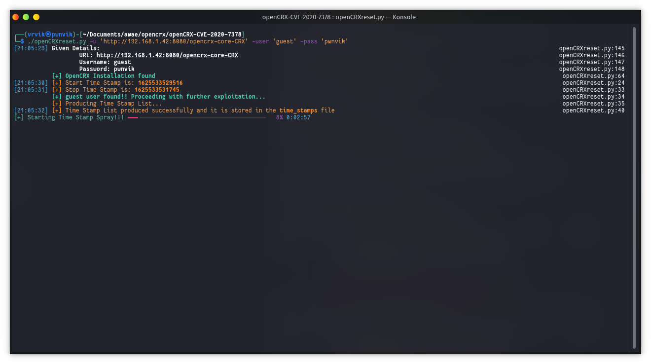Click the start time stamp value 1625533529516
This screenshot has width=651, height=364.
[160, 83]
